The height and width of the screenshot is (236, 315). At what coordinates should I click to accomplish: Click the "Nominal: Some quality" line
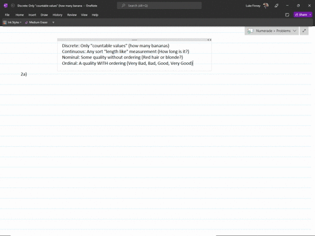click(x=122, y=57)
